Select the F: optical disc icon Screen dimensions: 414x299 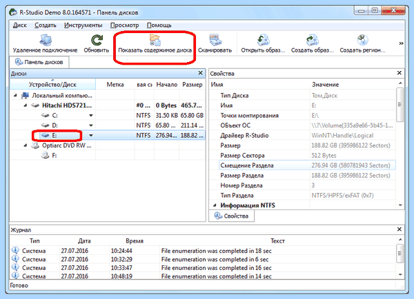pyautogui.click(x=45, y=155)
